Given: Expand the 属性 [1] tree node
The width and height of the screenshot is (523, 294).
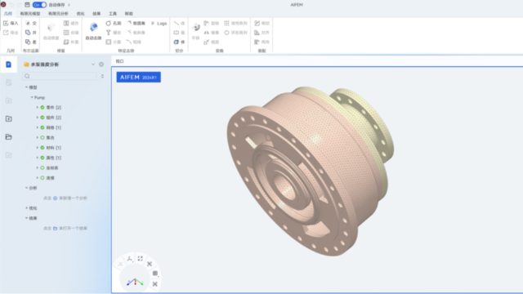Looking at the screenshot, I should tap(38, 158).
